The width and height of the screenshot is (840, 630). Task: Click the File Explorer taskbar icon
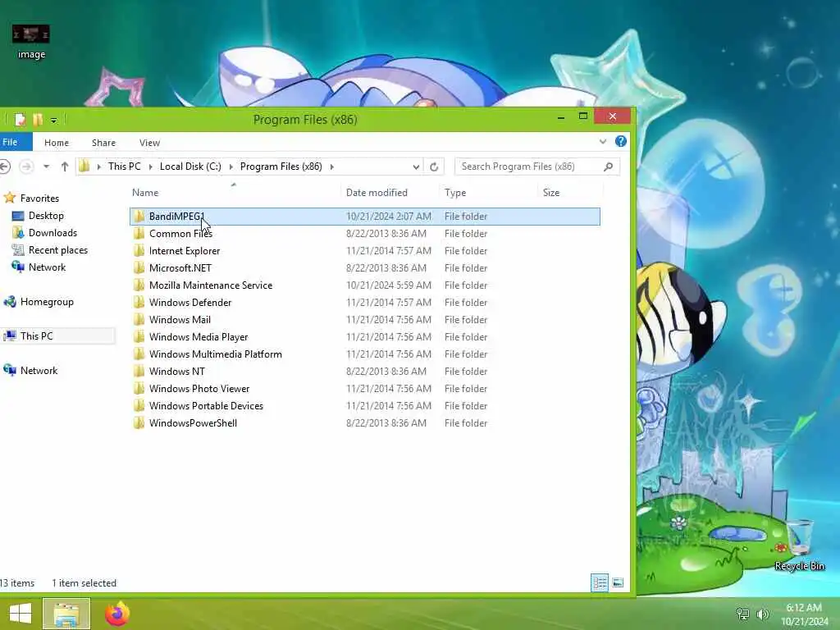point(66,614)
